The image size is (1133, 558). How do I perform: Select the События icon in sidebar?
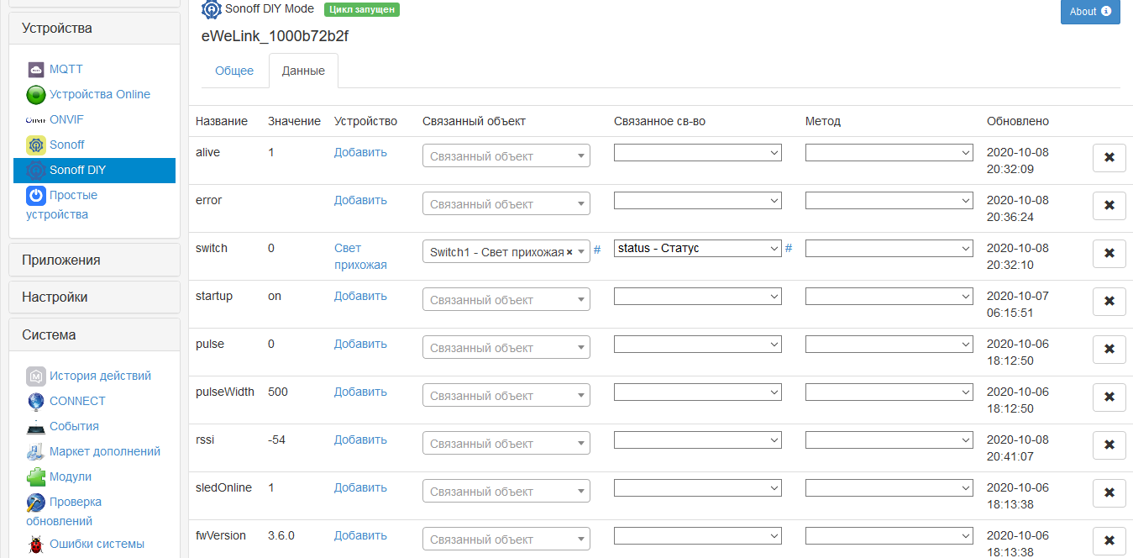tap(35, 426)
